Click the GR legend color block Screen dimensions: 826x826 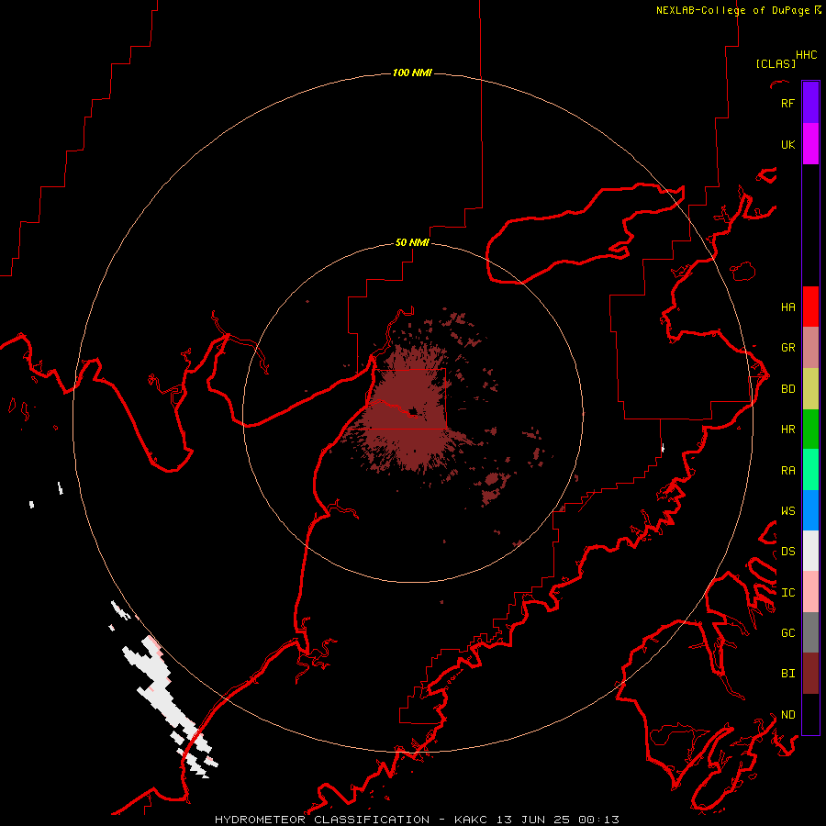(810, 348)
